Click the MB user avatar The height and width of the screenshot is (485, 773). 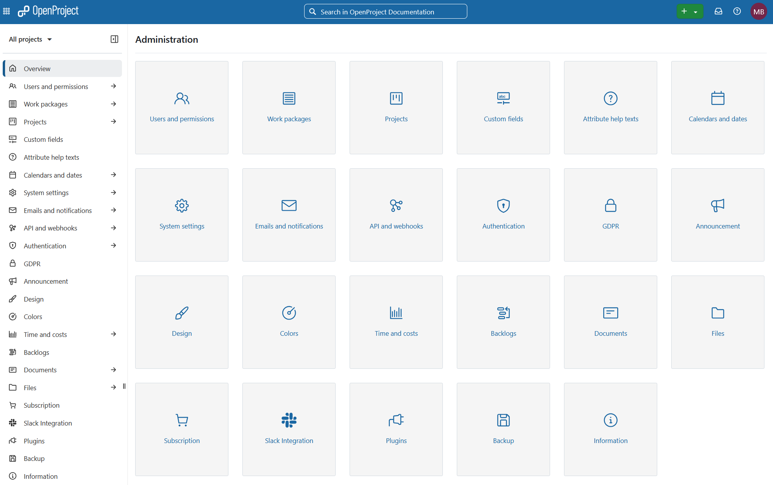point(759,11)
